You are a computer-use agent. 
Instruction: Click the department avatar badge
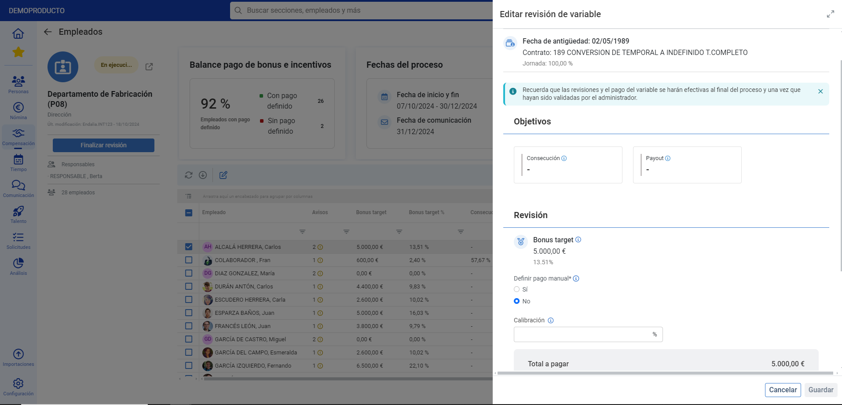[x=63, y=67]
